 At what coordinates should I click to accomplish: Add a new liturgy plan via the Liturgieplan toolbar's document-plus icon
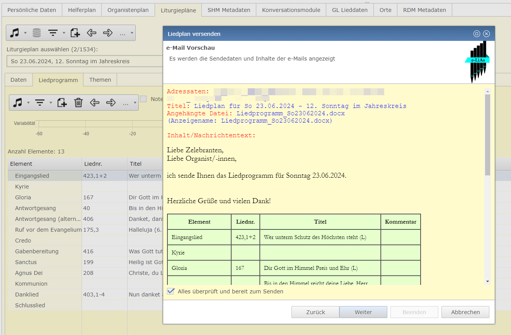[x=75, y=33]
